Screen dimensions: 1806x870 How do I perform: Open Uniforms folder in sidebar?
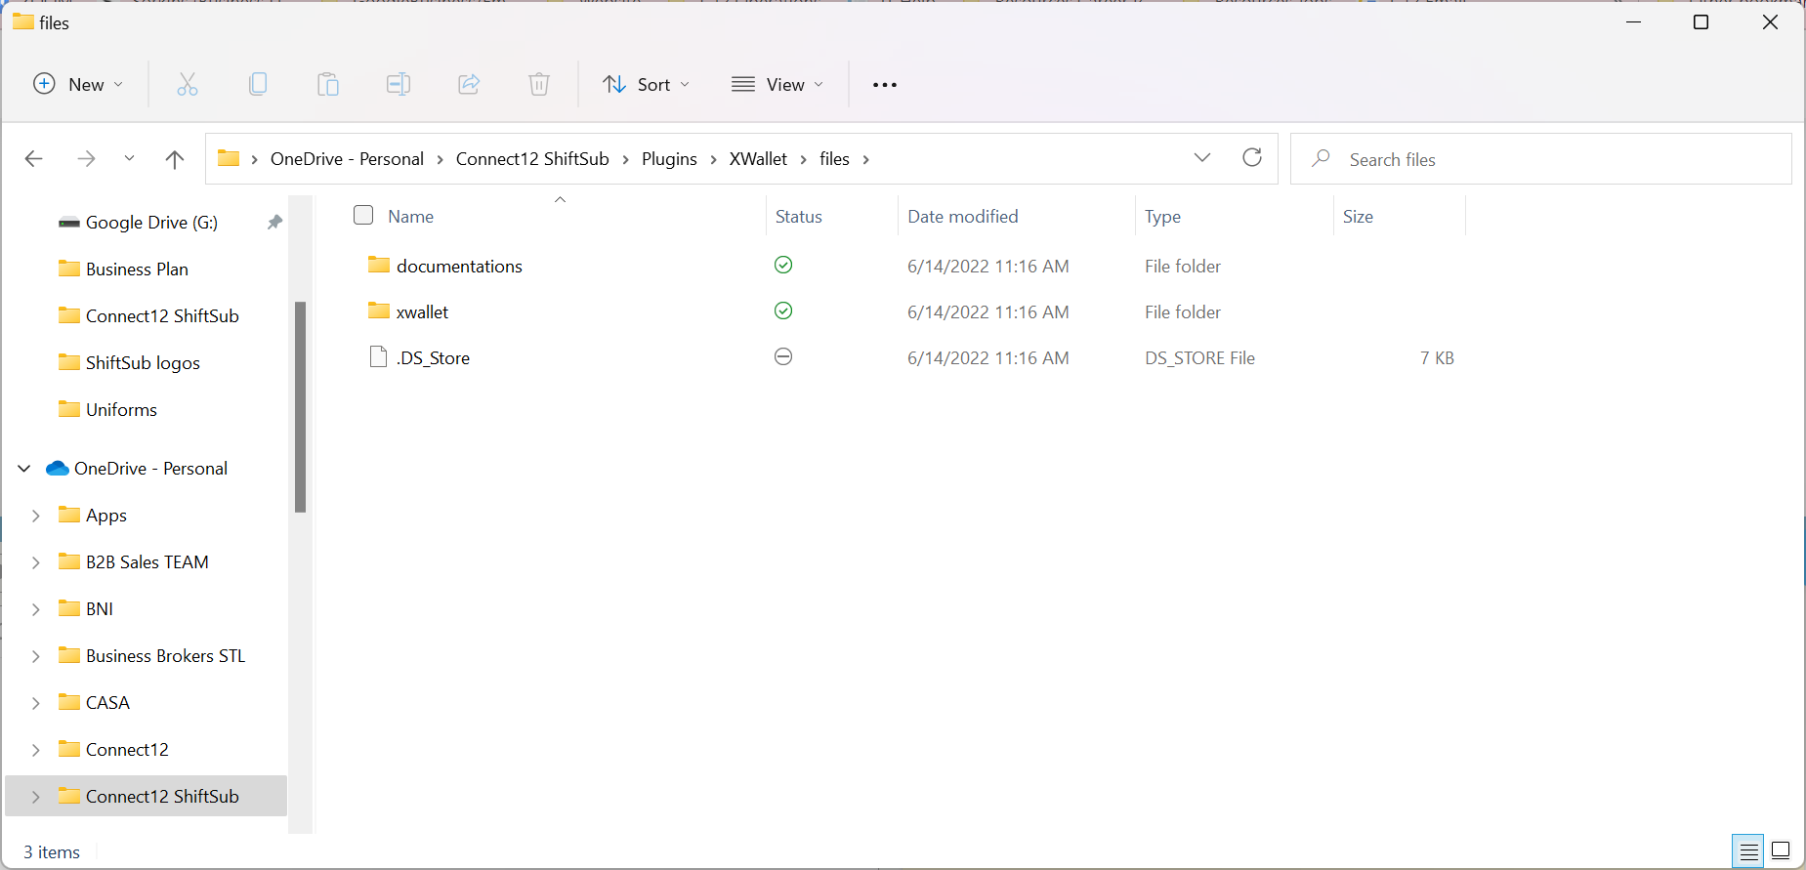[x=121, y=410]
